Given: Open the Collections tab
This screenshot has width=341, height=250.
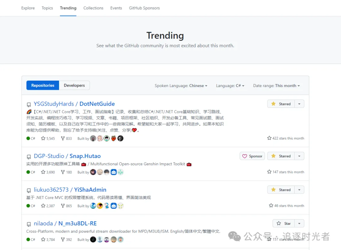Looking at the screenshot, I should click(93, 8).
